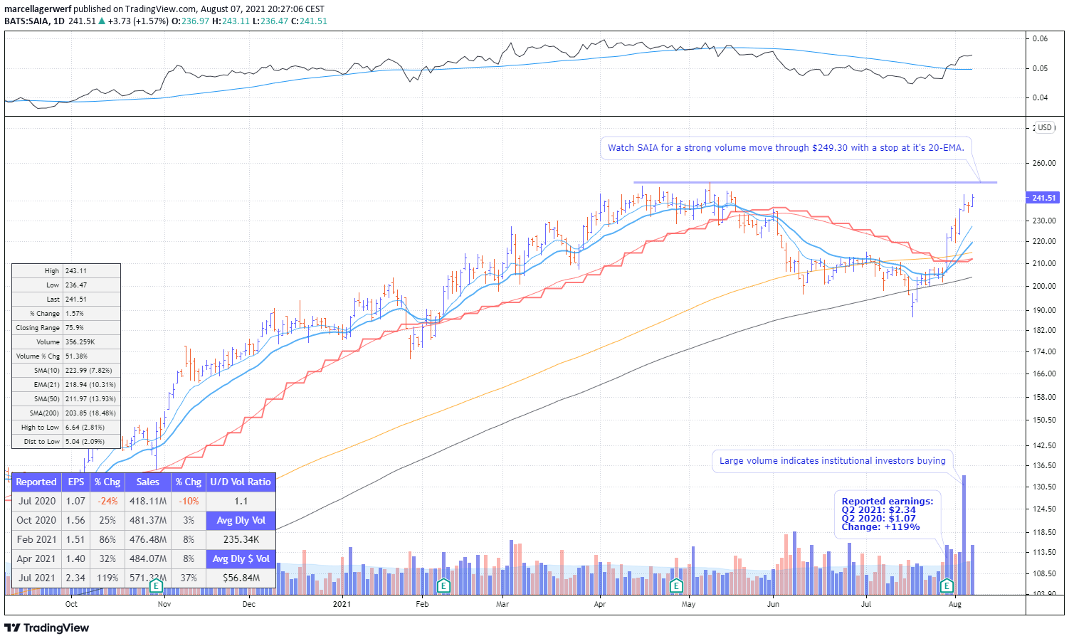Click the $56.84M average dollar volume value
The image size is (1069, 641).
[x=241, y=578]
